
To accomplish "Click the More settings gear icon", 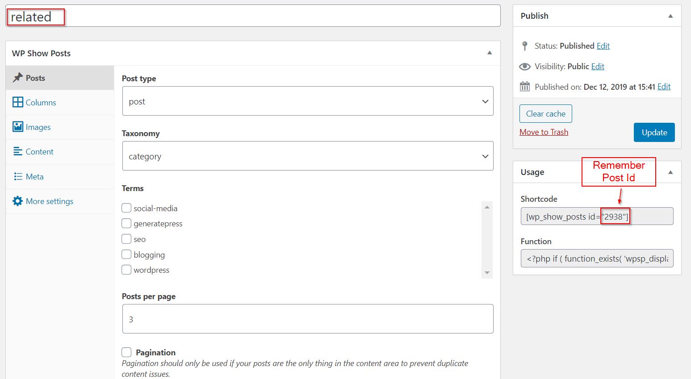I will click(x=17, y=201).
